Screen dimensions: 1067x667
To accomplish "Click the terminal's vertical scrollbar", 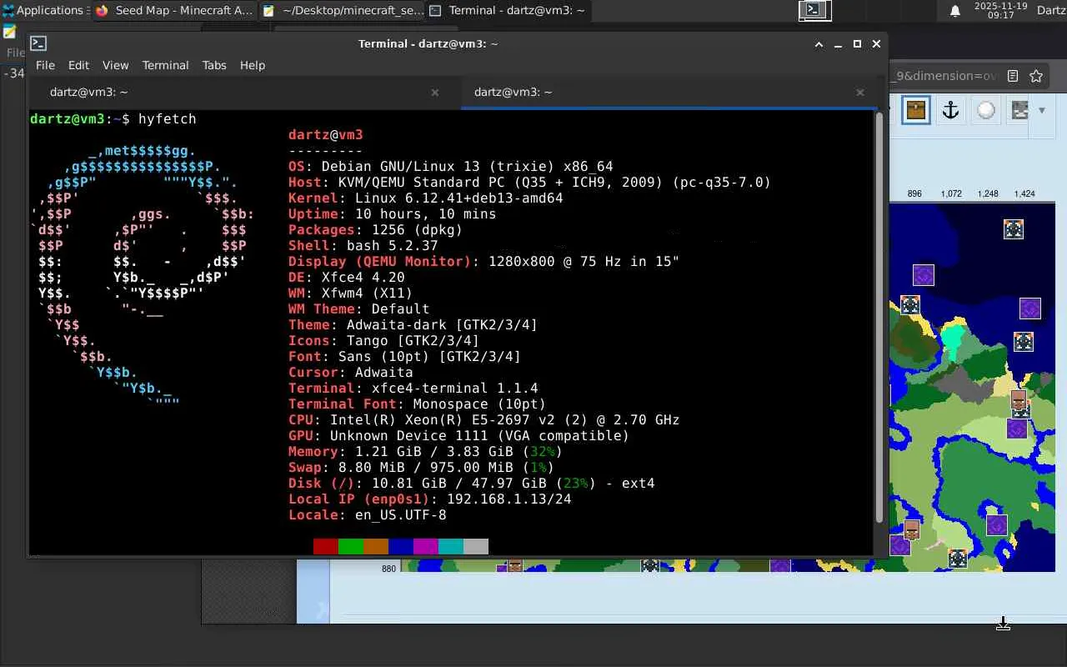I will 879,317.
